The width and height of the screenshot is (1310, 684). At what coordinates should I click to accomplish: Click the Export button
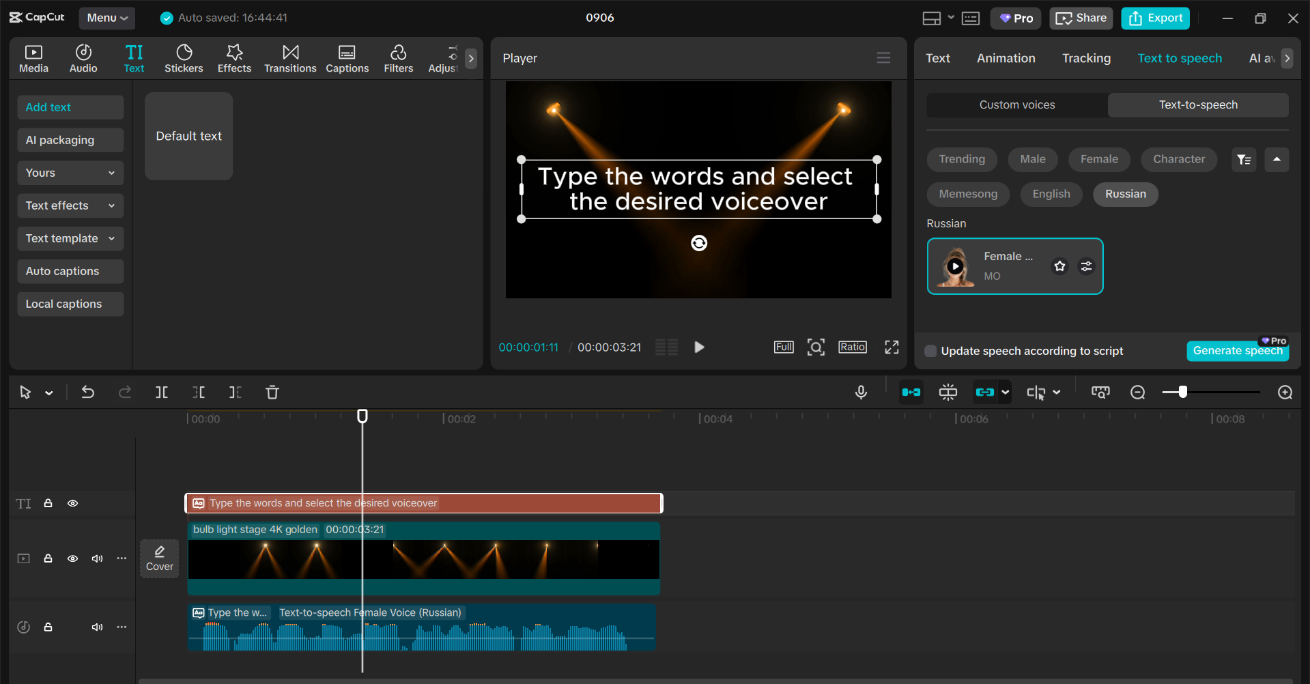(x=1155, y=18)
